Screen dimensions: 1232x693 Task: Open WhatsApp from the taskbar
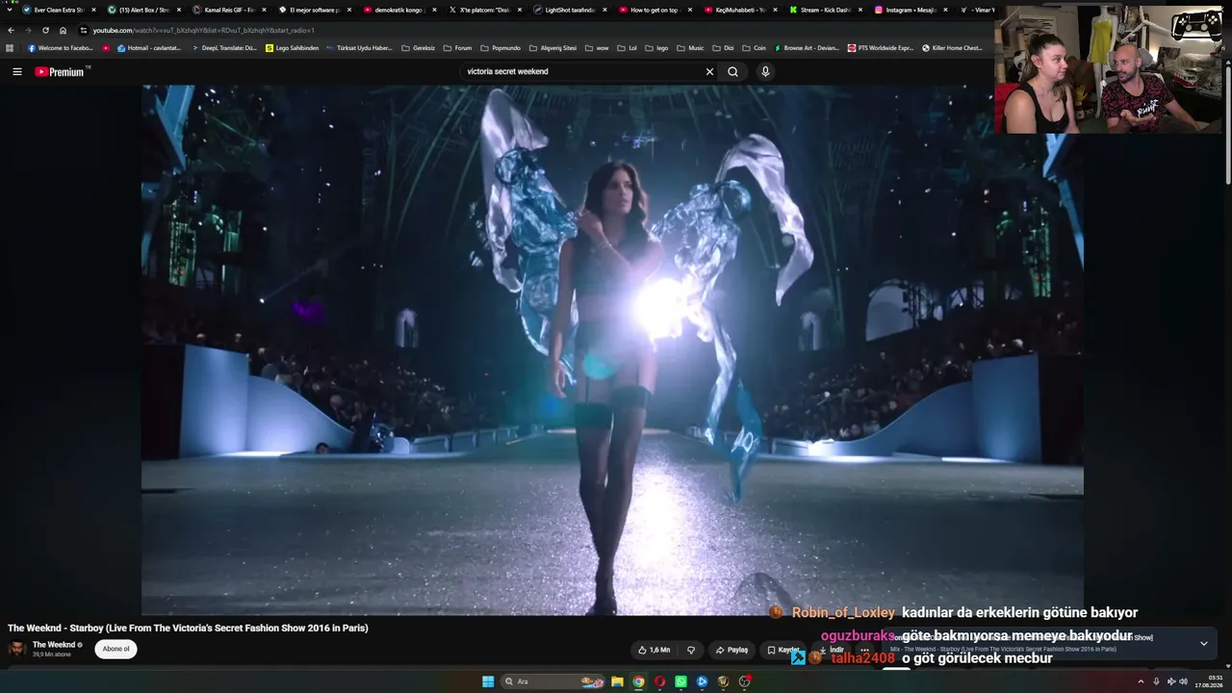680,681
